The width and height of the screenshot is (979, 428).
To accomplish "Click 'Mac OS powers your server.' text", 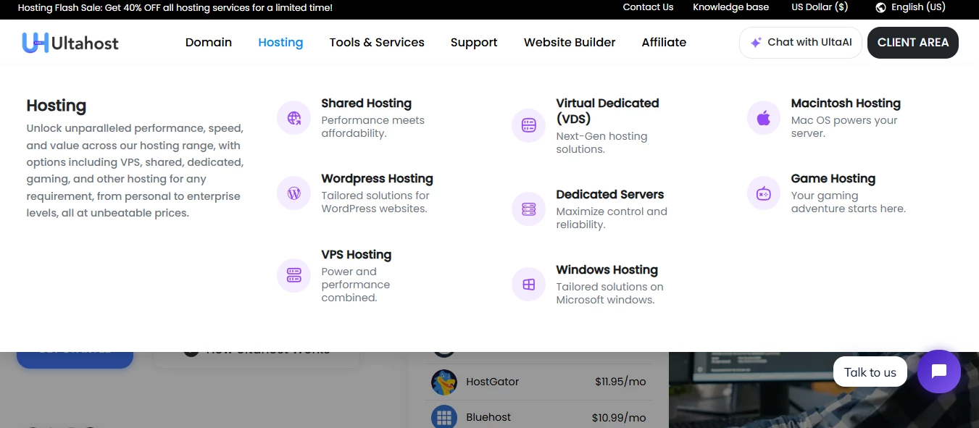I will pos(844,127).
